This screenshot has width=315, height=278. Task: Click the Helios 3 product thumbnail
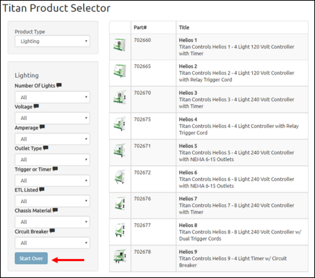point(120,98)
